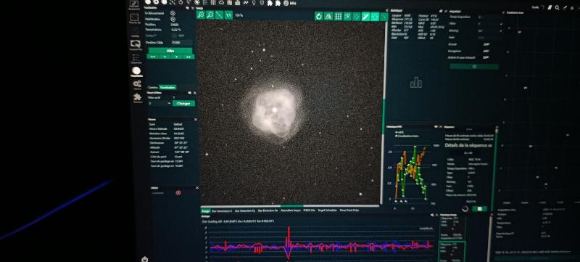Switch to the Image bottom tab
Screen dimensions: 580x262
tap(205, 210)
